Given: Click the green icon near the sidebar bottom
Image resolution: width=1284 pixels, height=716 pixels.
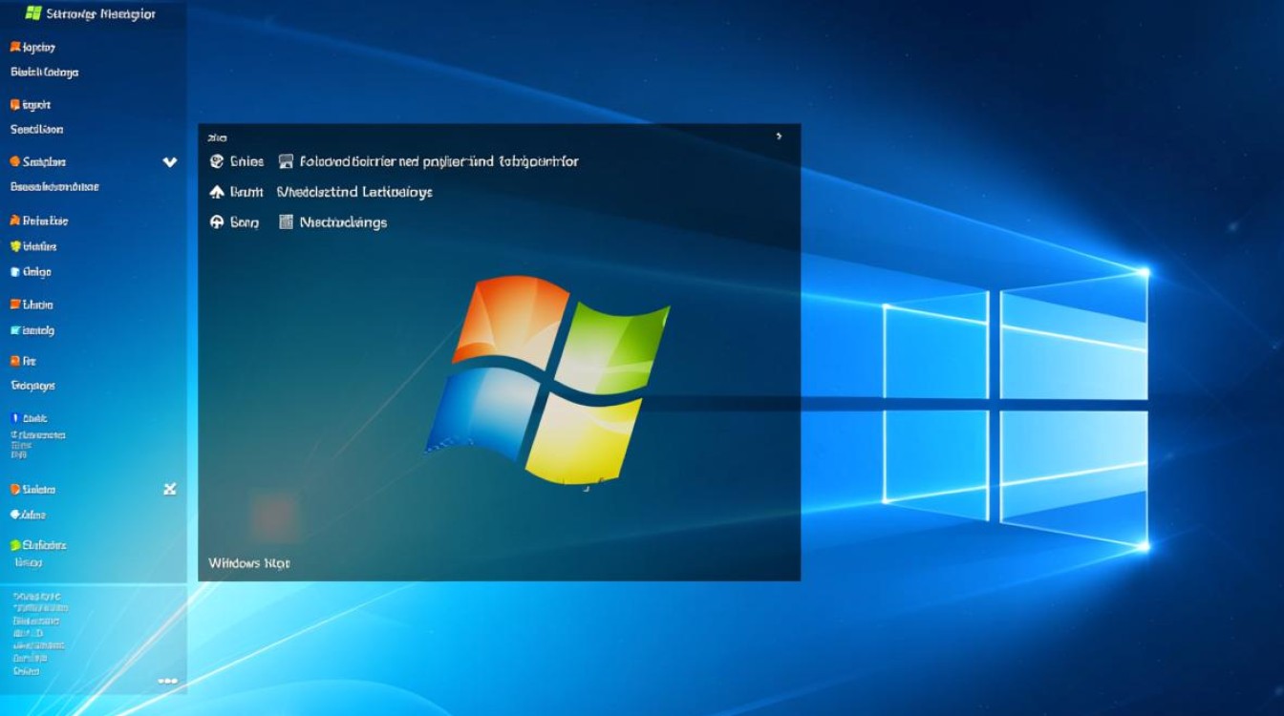Looking at the screenshot, I should click(x=15, y=545).
